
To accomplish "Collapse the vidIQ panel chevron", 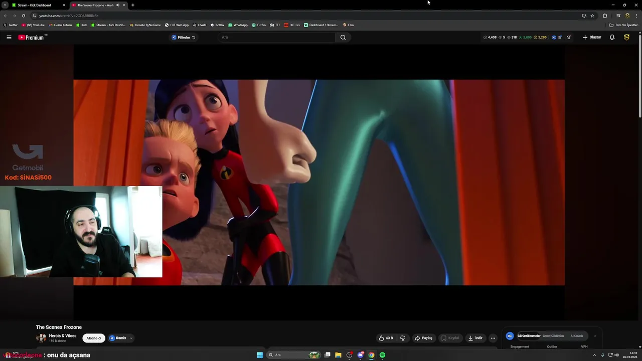I will (595, 336).
